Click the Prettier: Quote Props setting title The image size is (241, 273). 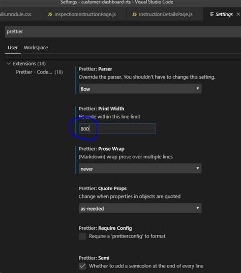[103, 188]
